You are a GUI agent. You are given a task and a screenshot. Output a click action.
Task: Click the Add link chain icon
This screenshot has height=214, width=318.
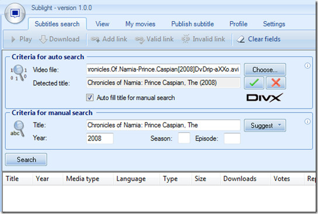pyautogui.click(x=95, y=39)
